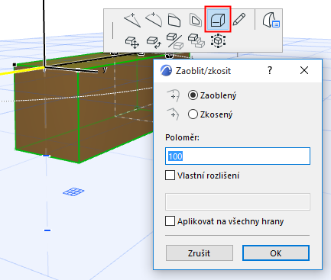Choose the rotate pet palette icon
Screen dimensions: 331x280
coord(154,42)
